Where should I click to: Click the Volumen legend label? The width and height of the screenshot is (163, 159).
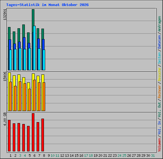tap(159, 145)
